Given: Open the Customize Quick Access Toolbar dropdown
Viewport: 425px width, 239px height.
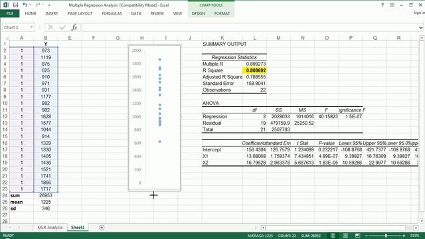Looking at the screenshot, I should point(49,5).
